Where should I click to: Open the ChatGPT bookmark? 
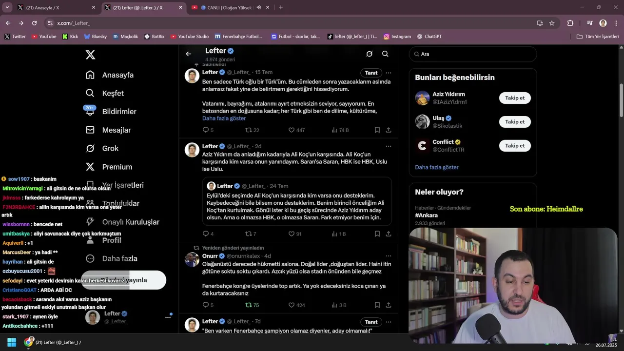(429, 37)
